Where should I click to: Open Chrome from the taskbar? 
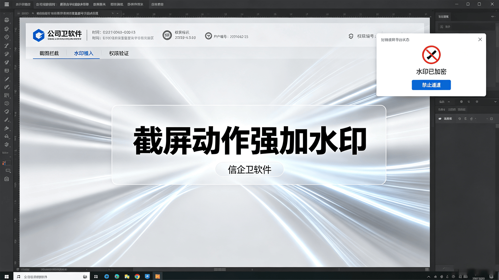(x=137, y=277)
